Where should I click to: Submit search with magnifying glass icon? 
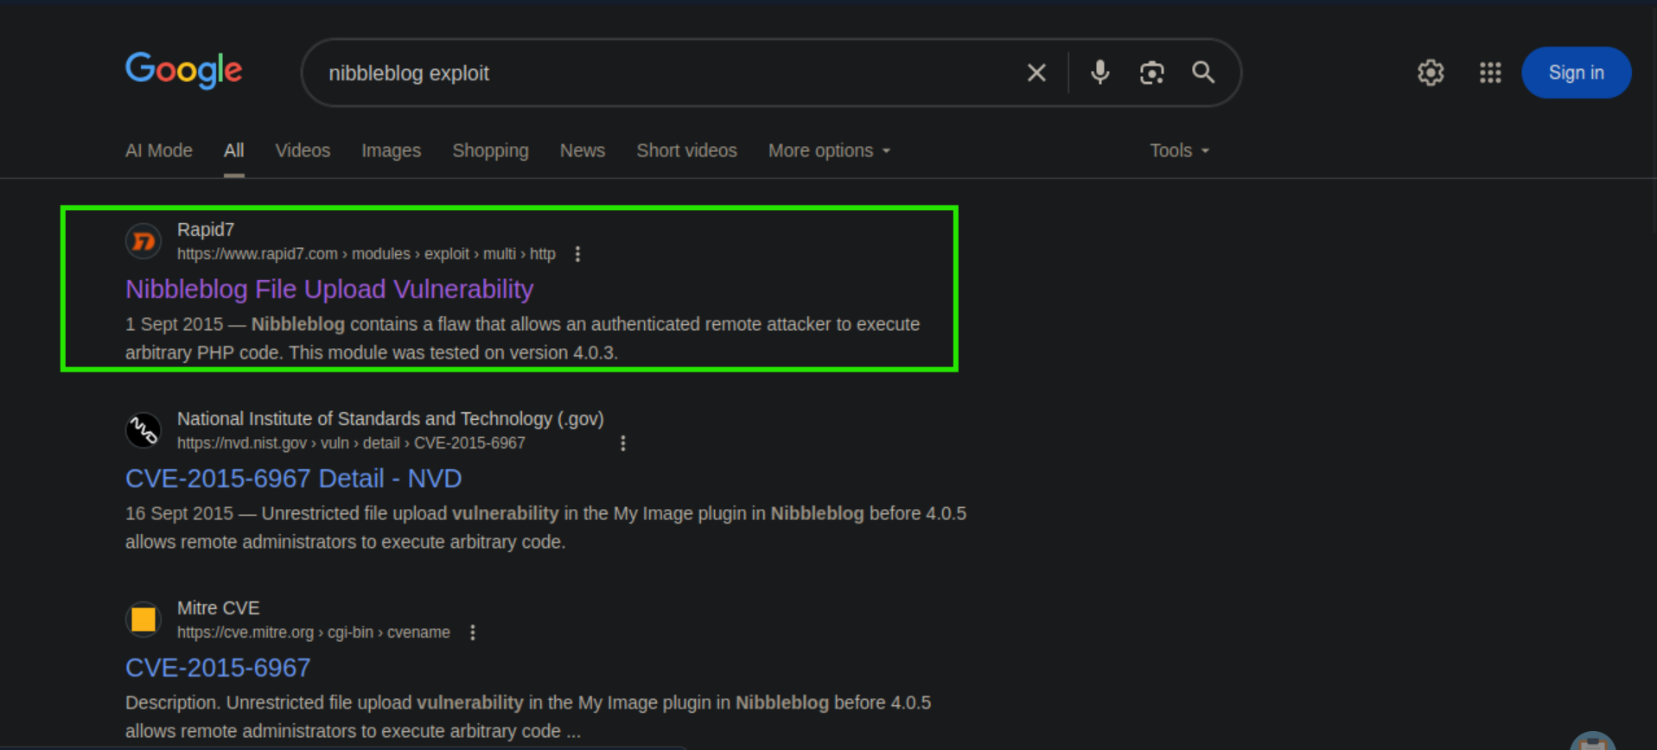point(1203,73)
